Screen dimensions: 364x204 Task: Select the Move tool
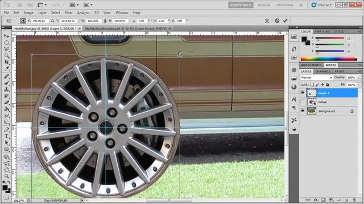coord(6,36)
